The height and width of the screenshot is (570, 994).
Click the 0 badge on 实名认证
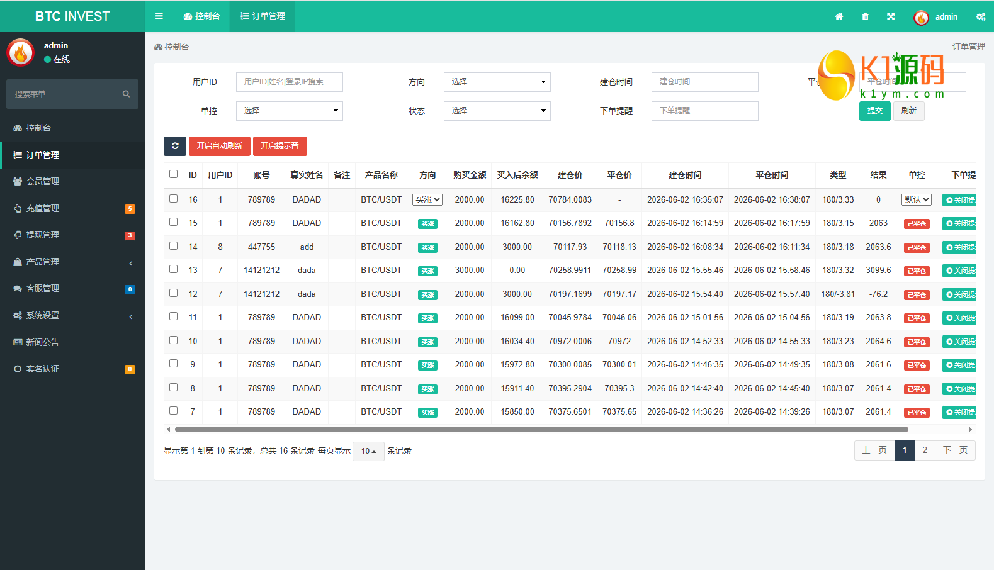[130, 369]
